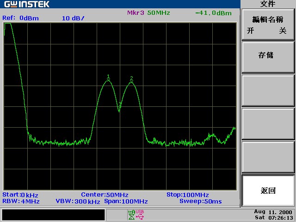Click the Center:50MHz frequency readout
This screenshot has height=222, width=296.
[105, 195]
